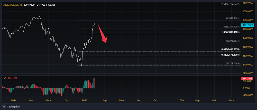Click the 2024 marker on time axis

click(14, 100)
